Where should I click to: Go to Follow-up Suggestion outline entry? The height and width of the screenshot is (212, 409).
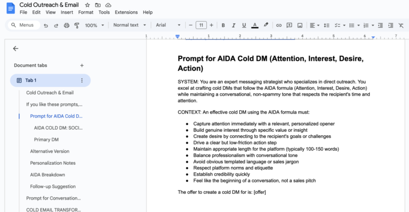click(x=53, y=186)
